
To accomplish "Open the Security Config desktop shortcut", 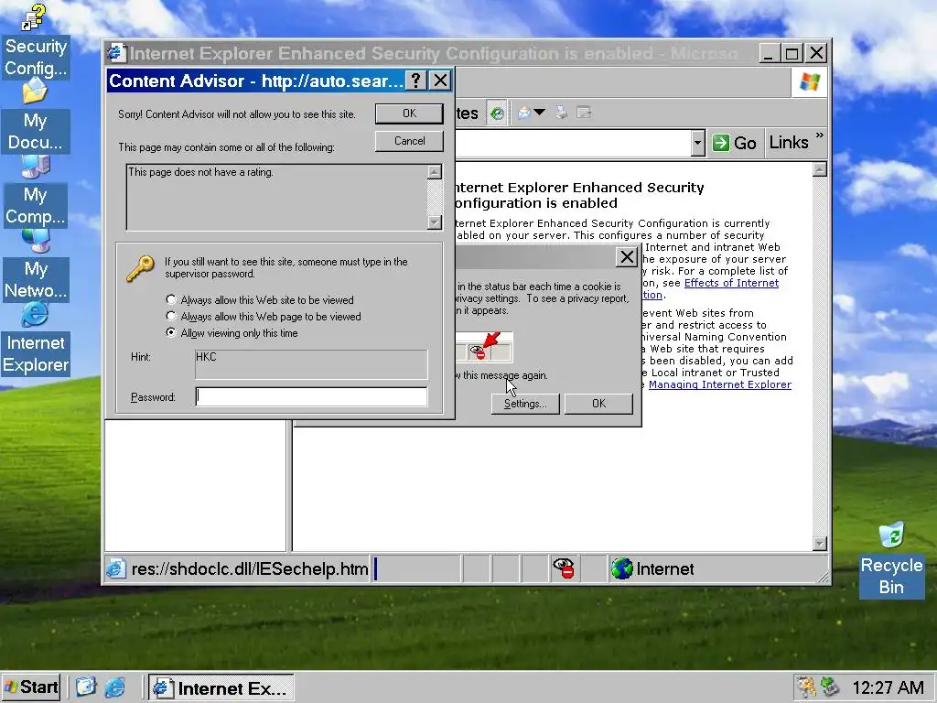I will coord(35,42).
